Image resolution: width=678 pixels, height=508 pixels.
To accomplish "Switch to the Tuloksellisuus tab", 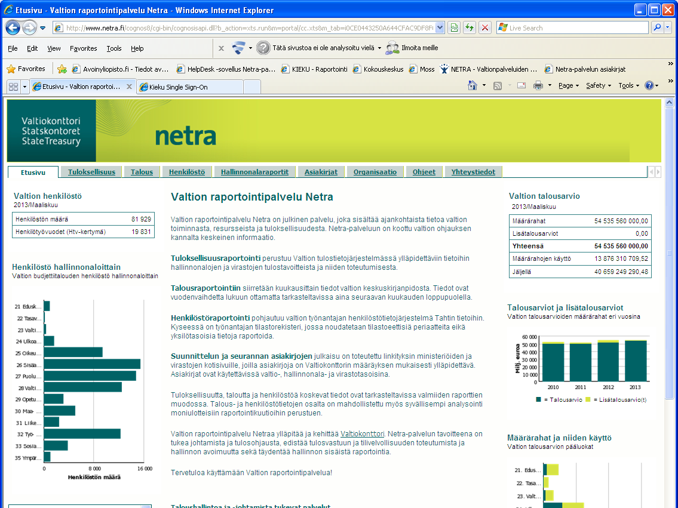I will point(91,172).
